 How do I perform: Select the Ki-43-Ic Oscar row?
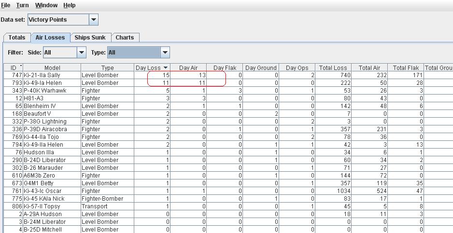pos(228,191)
